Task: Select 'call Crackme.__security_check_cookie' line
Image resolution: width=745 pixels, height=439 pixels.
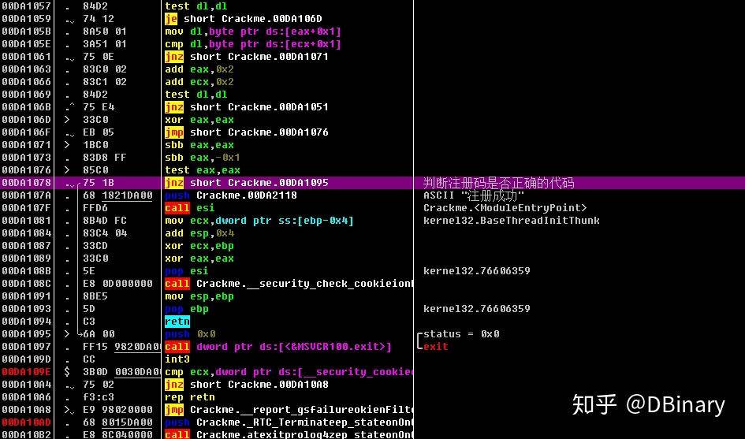Action: 289,284
